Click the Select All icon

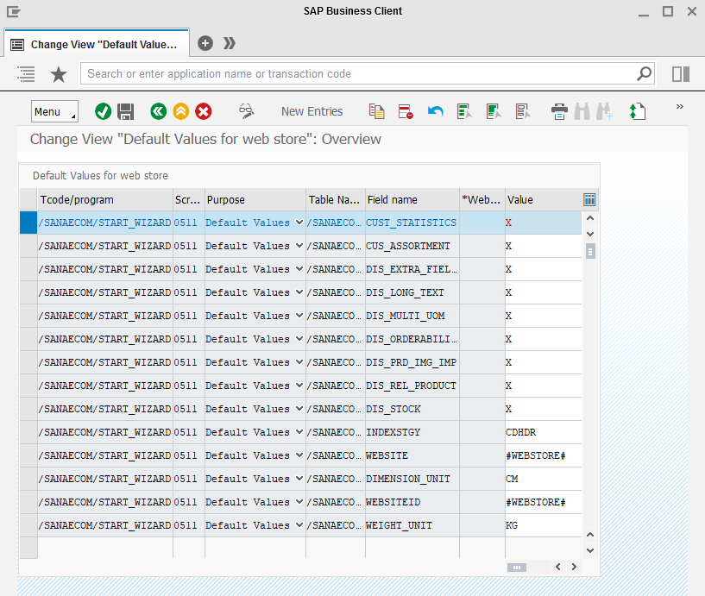coord(464,111)
